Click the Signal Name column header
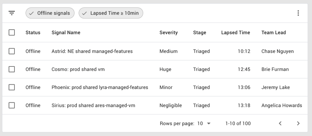This screenshot has width=312, height=136. point(66,33)
